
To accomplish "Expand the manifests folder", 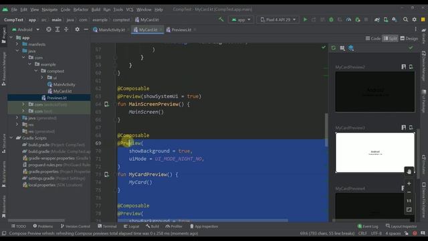I will (x=17, y=44).
